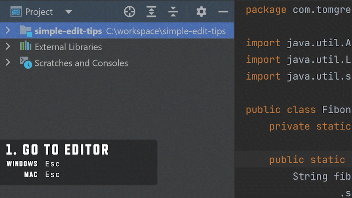Click the Collapse All icon in Project toolbar
Screen dimensions: 352x198
click(x=173, y=12)
